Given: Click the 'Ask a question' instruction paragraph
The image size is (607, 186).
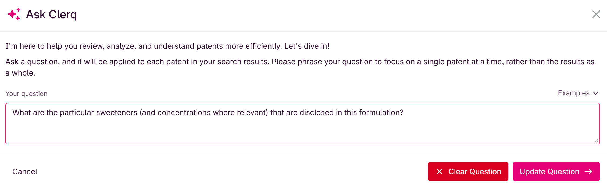Looking at the screenshot, I should [x=300, y=67].
